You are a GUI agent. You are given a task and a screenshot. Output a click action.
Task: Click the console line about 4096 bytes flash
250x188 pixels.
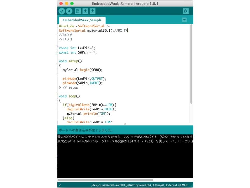125,137
